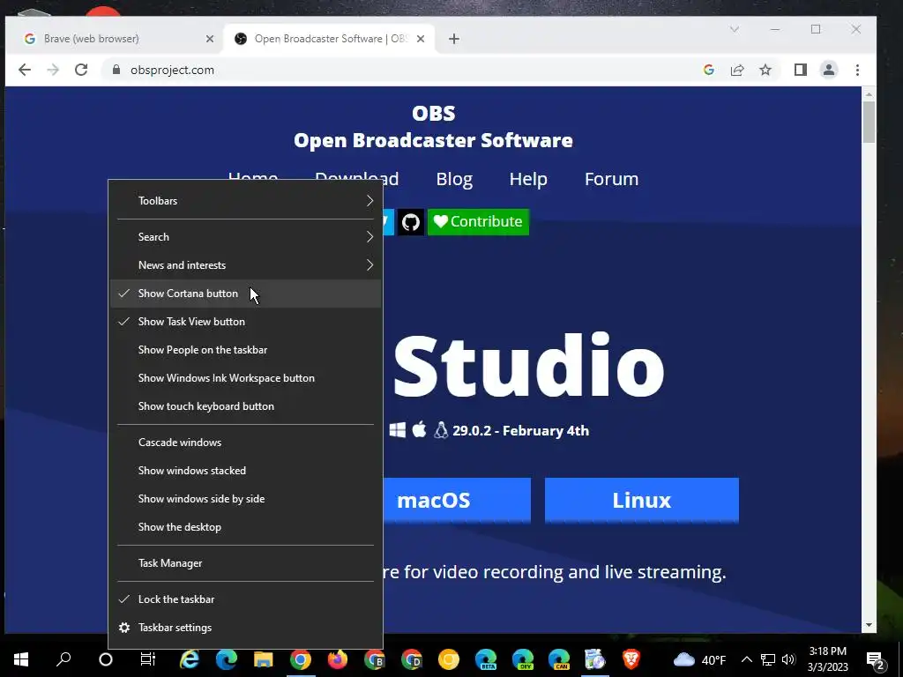Open Windows Start menu

(21, 659)
